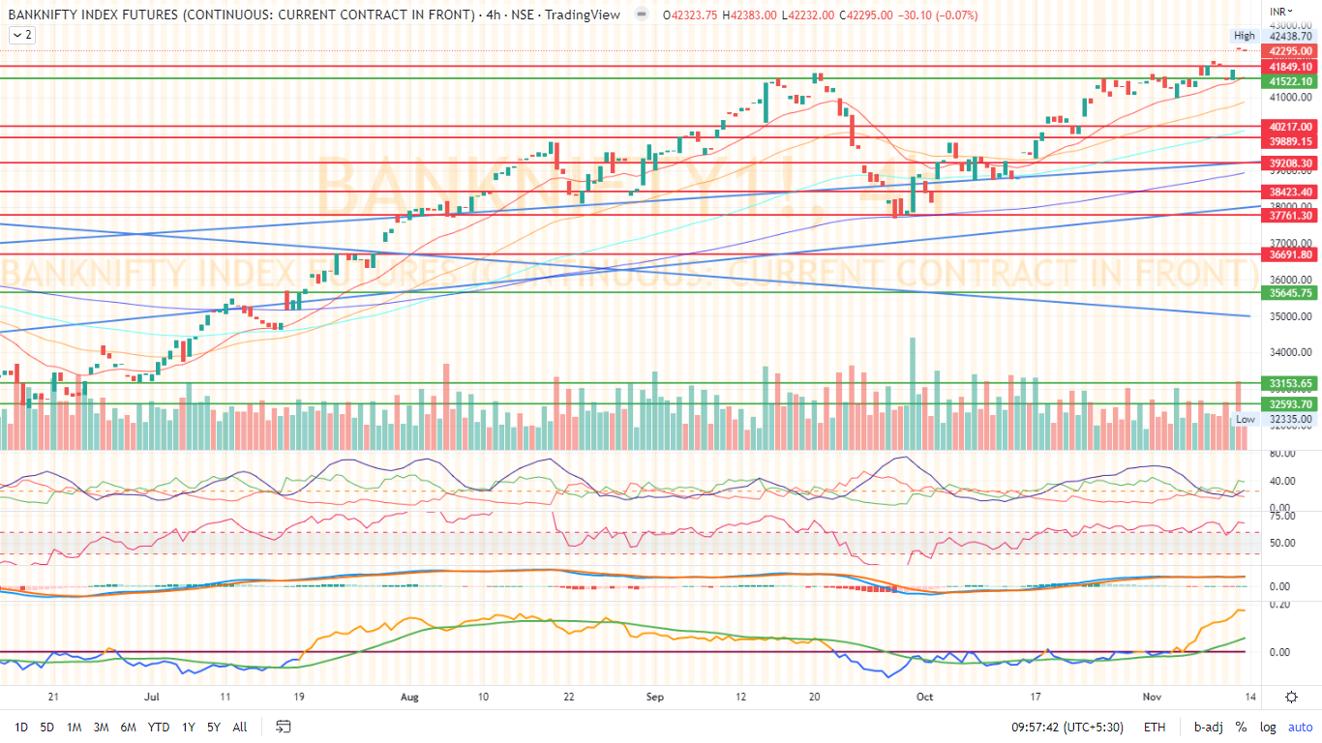
Task: Click the close value C42295.00 in header
Action: click(866, 15)
